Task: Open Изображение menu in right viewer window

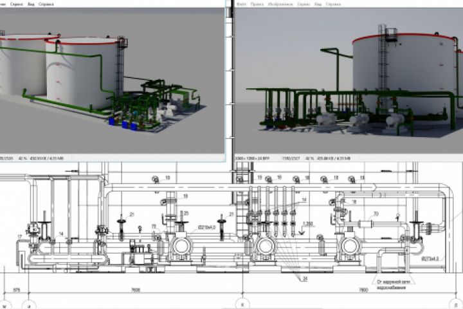Action: point(280,4)
